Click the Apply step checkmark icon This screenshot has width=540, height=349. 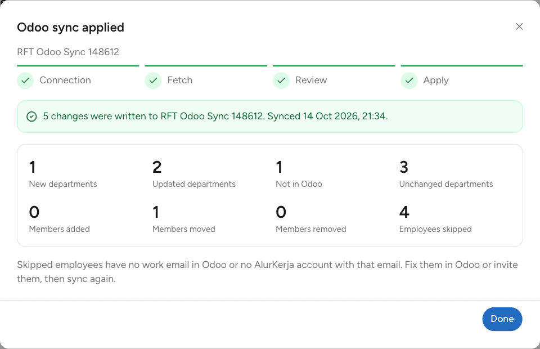[409, 80]
